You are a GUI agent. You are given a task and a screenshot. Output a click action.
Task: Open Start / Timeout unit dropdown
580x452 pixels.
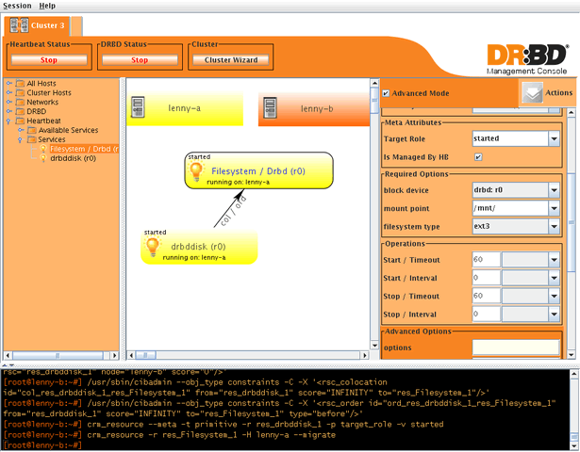click(554, 260)
